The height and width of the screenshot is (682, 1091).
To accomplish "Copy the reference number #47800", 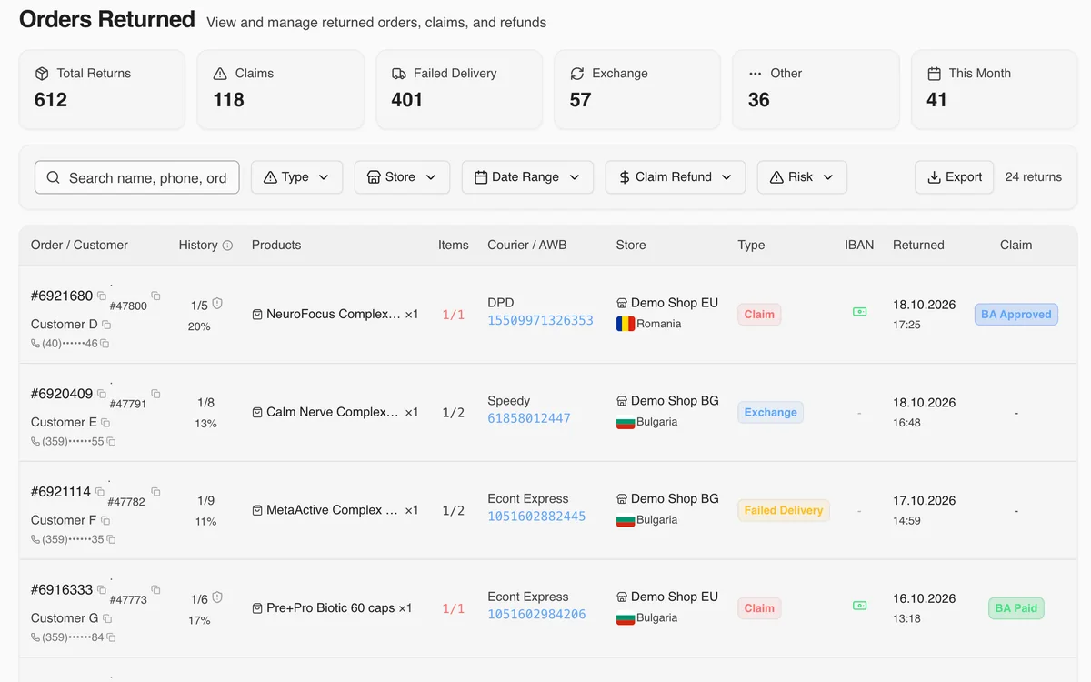I will (x=155, y=296).
